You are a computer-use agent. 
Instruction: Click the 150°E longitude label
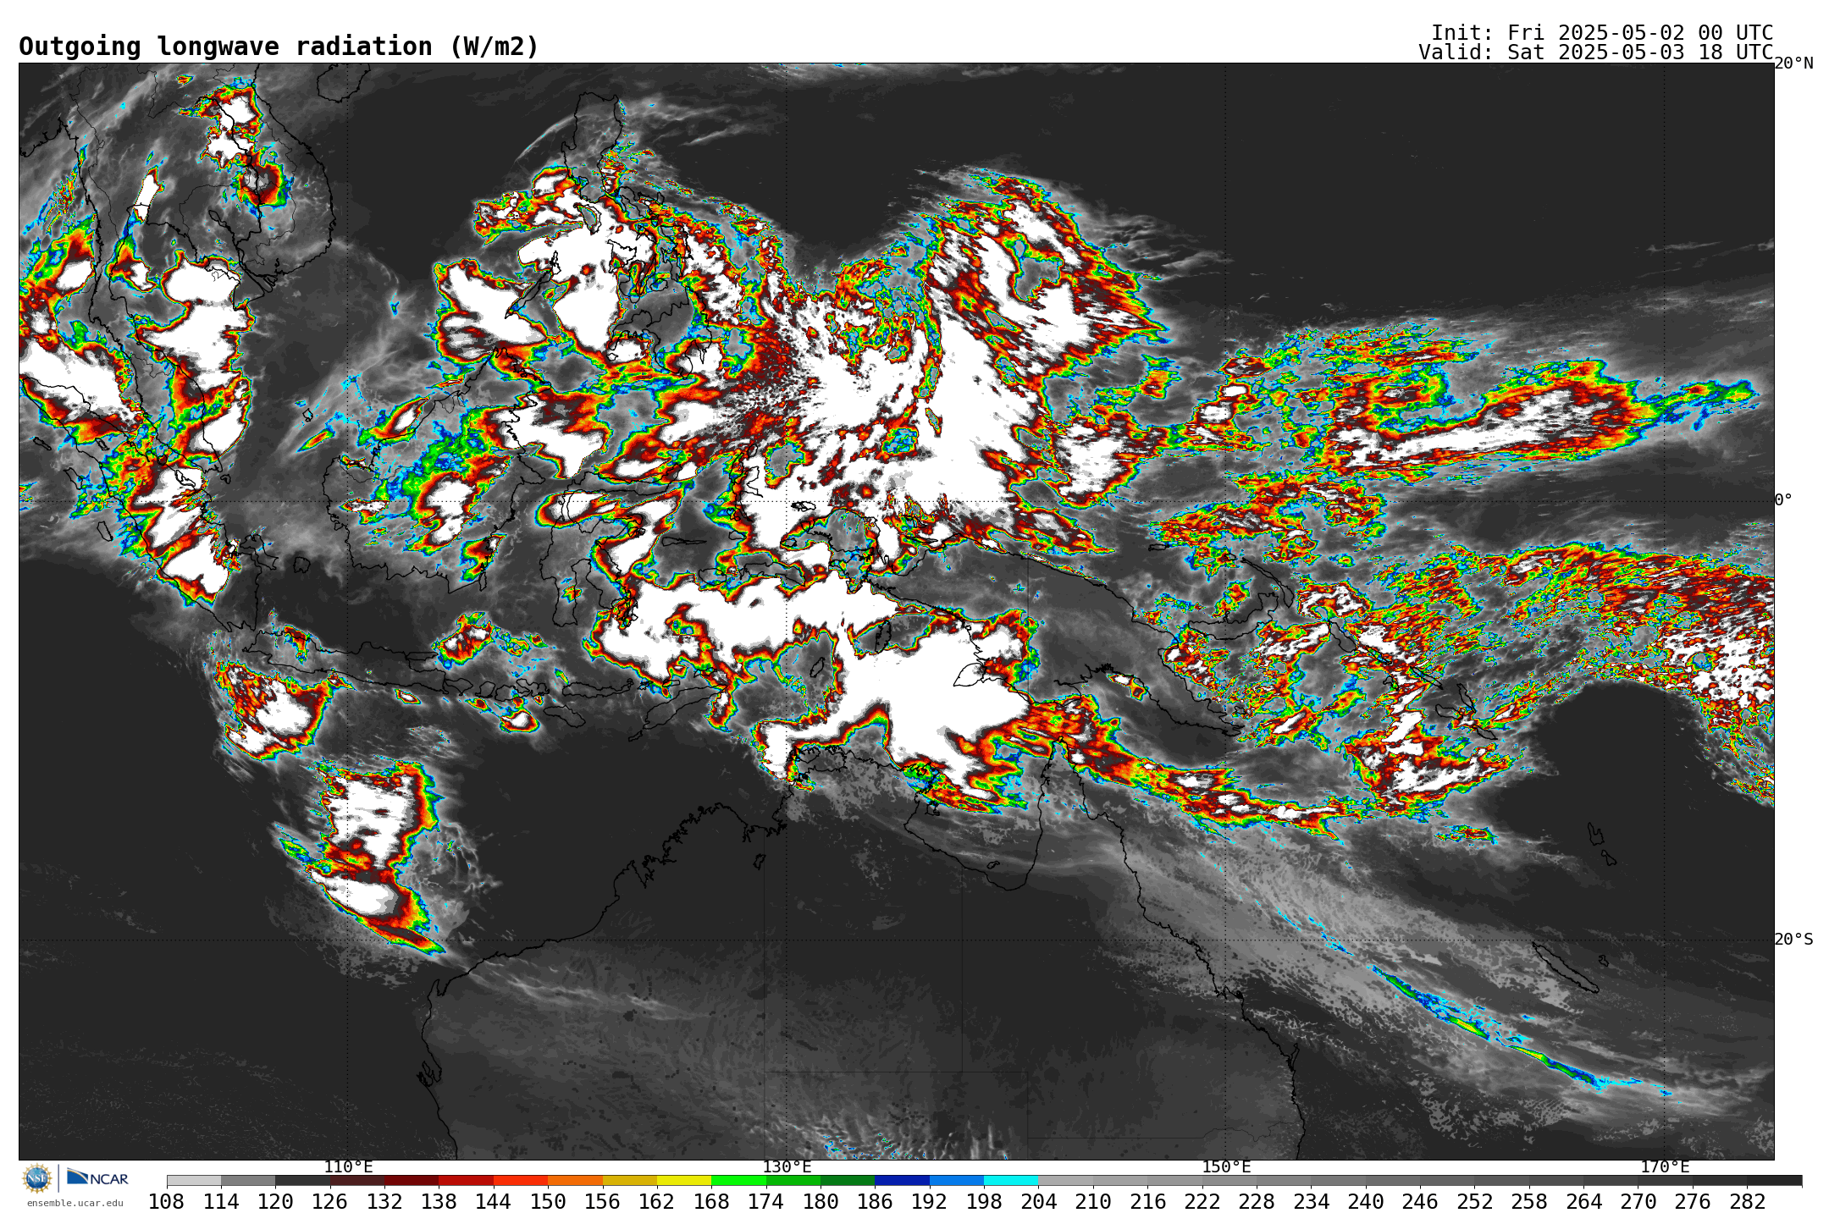(1226, 1167)
